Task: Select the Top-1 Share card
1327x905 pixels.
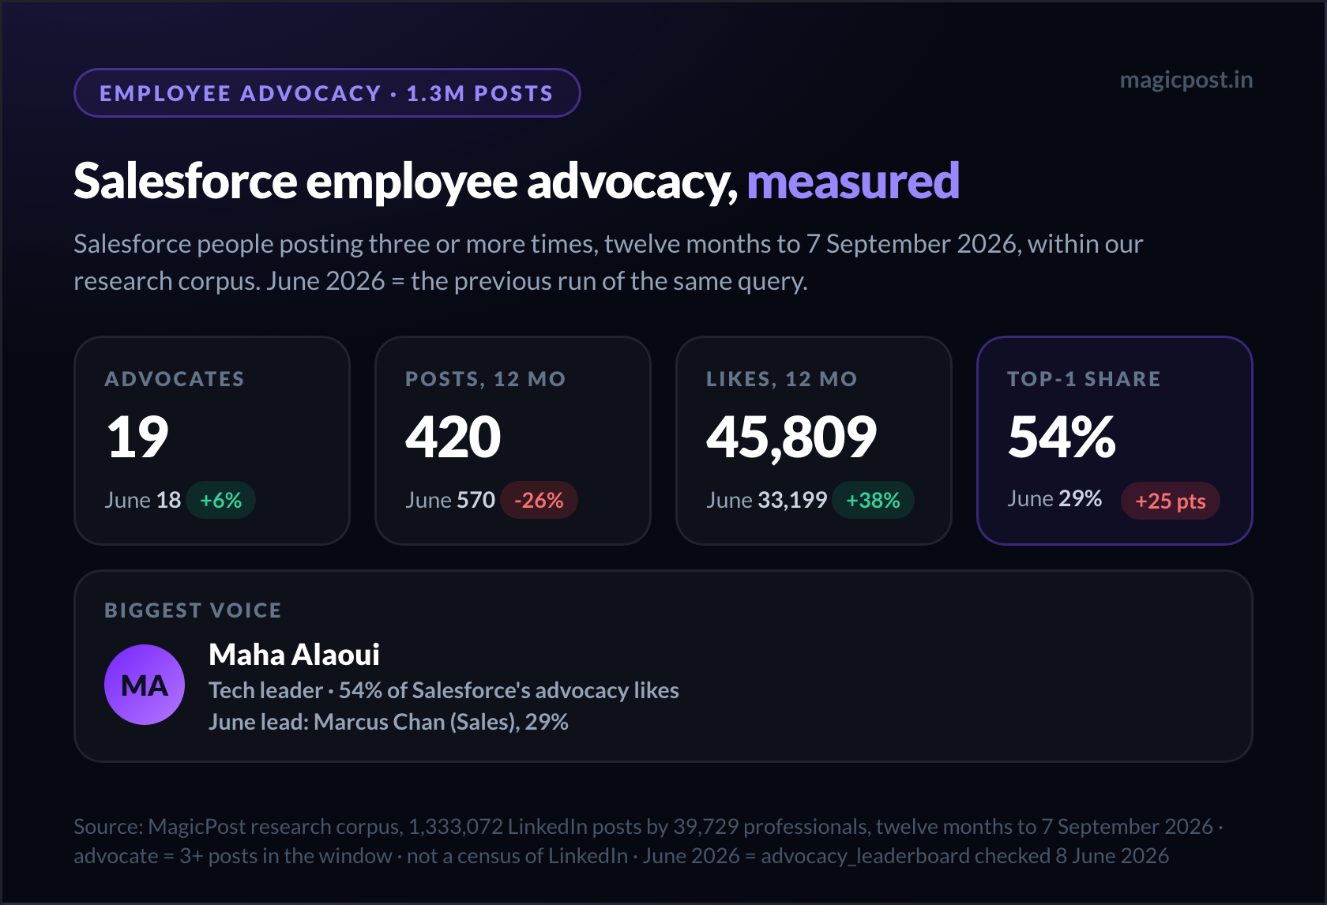Action: (1115, 441)
